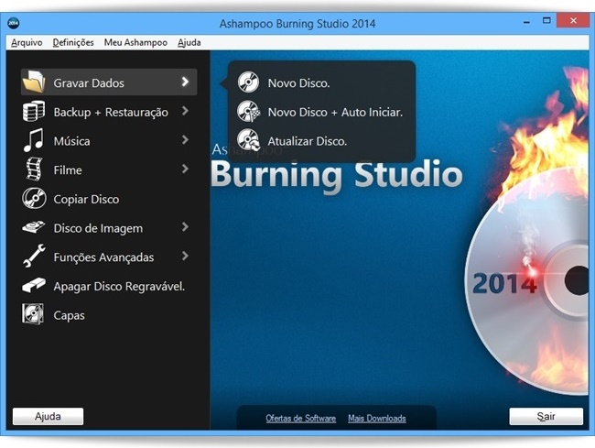Choose Novo Disco + Auto Iniciar.
The image size is (595, 448).
coord(335,112)
